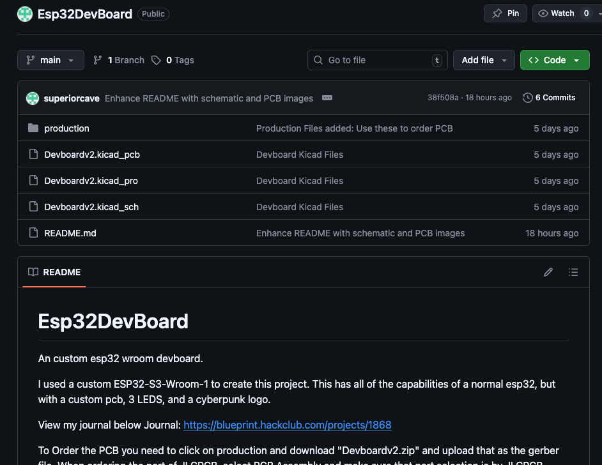This screenshot has width=602, height=465.
Task: Select the tags icon showing 0 Tags
Action: [x=157, y=59]
